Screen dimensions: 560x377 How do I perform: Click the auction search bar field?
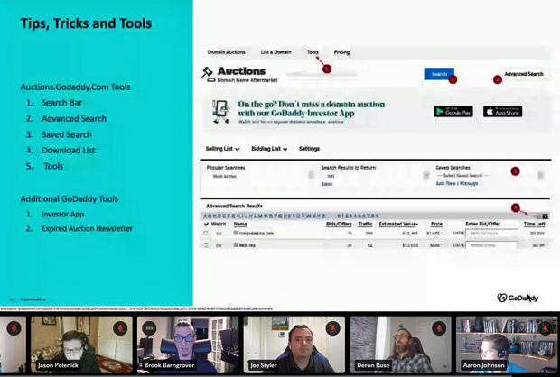coord(322,74)
